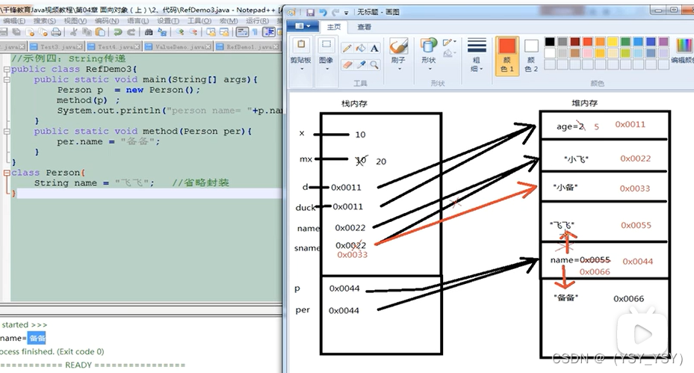Click the highlighted 备备 console output
Image resolution: width=694 pixels, height=373 pixels.
pyautogui.click(x=37, y=339)
